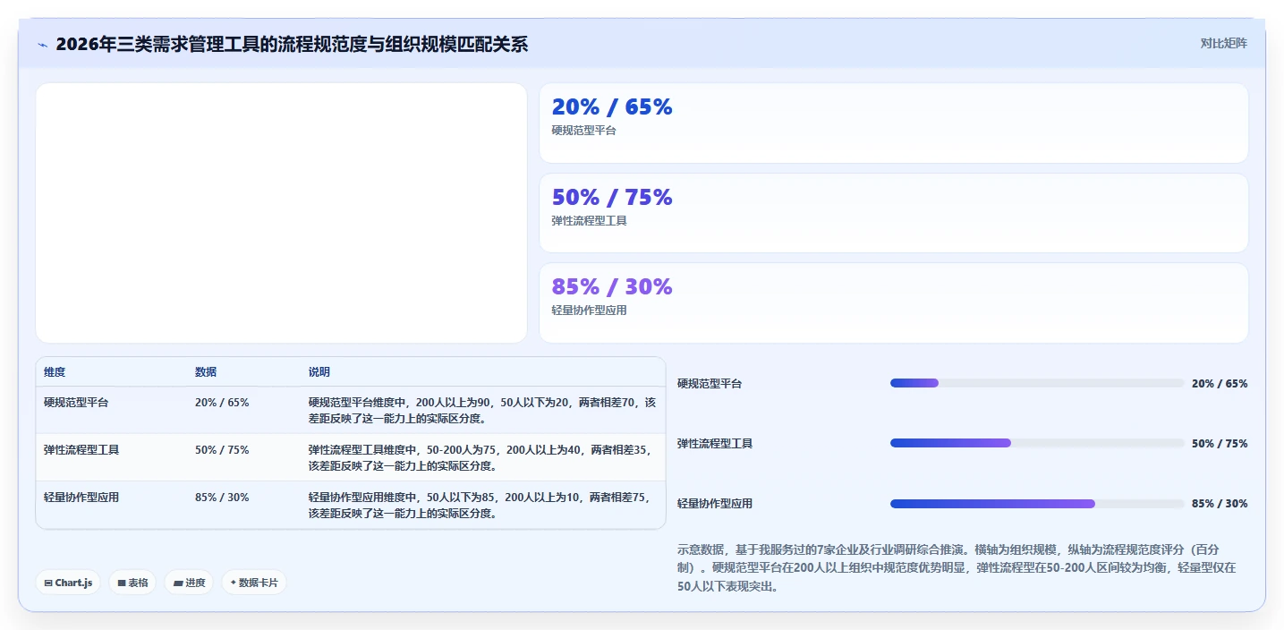Click the 数据卡片 chip
Viewport: 1284px width, 630px height.
tap(254, 583)
